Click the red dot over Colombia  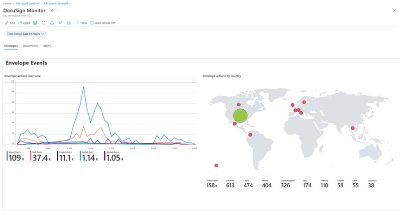pyautogui.click(x=250, y=135)
